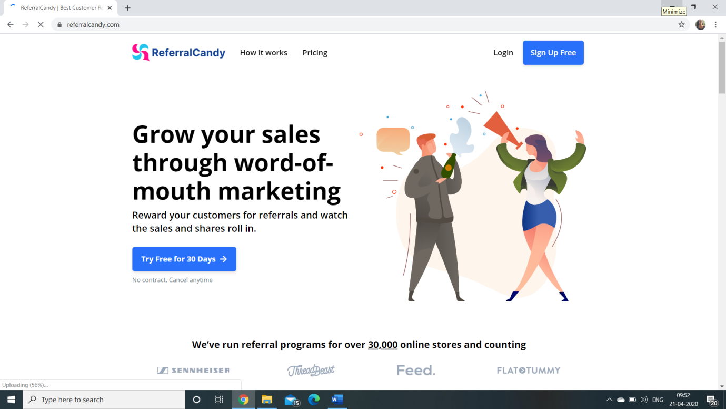Click the browser forward arrow
The height and width of the screenshot is (409, 726).
point(25,24)
